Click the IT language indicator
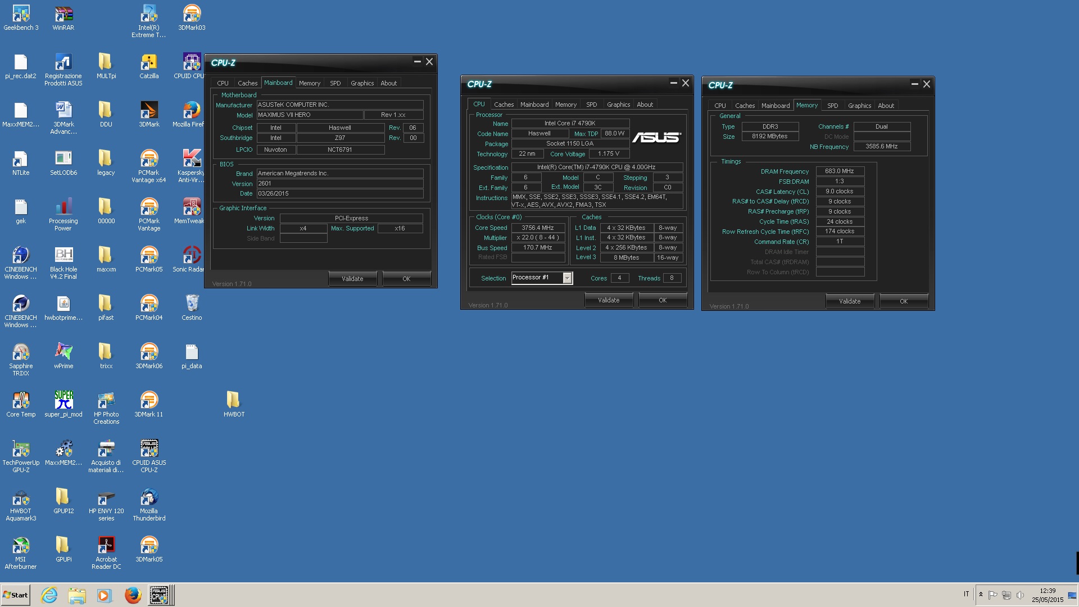The width and height of the screenshot is (1079, 607). pos(967,594)
